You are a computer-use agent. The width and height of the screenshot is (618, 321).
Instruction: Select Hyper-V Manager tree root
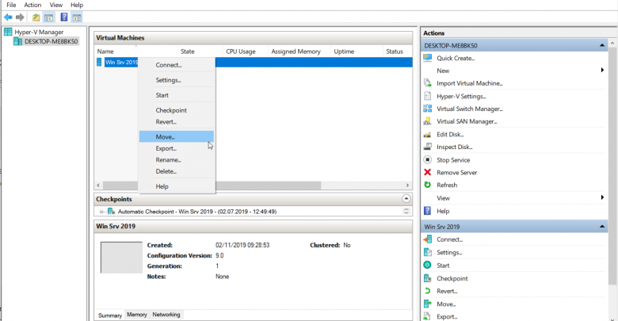point(39,32)
